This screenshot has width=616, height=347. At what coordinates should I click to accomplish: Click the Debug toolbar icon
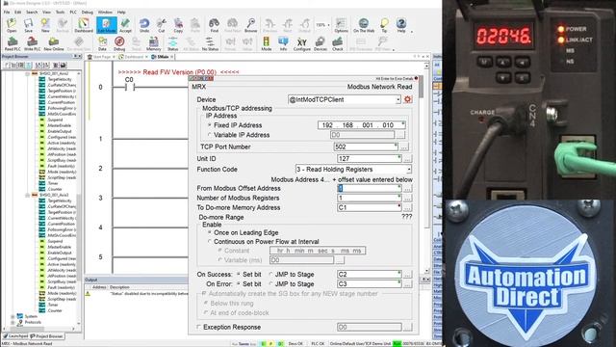119,43
